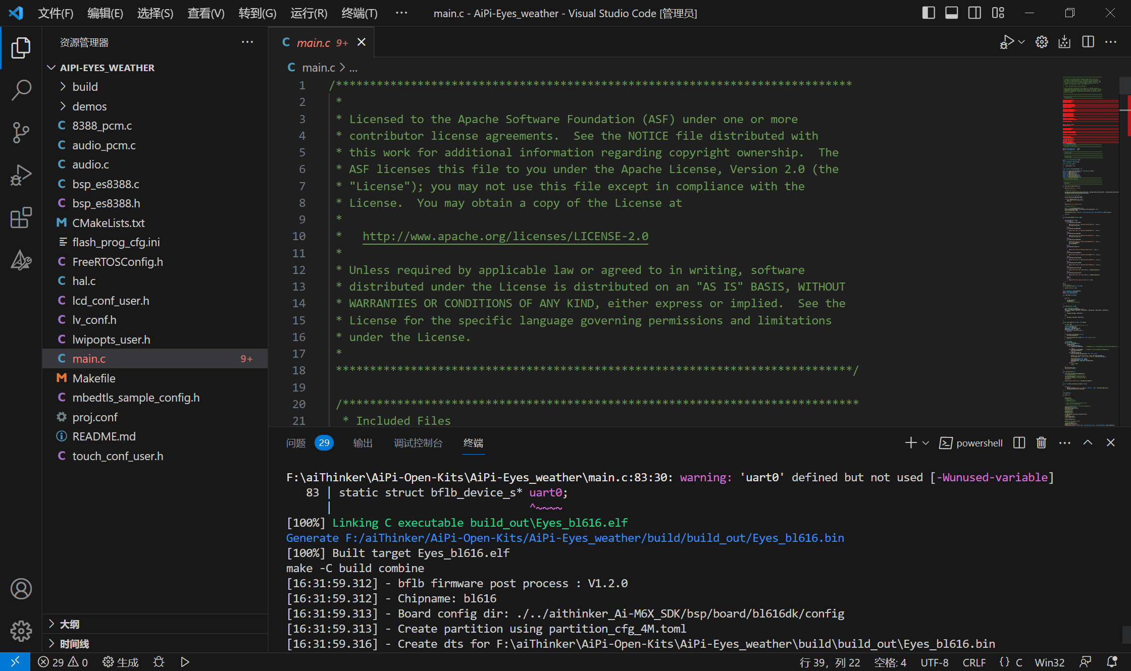
Task: Open the Run and Debug view
Action: pyautogui.click(x=21, y=175)
